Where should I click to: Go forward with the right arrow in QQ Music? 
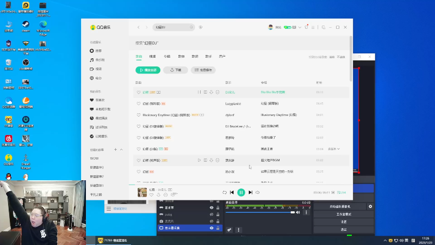[x=146, y=27]
